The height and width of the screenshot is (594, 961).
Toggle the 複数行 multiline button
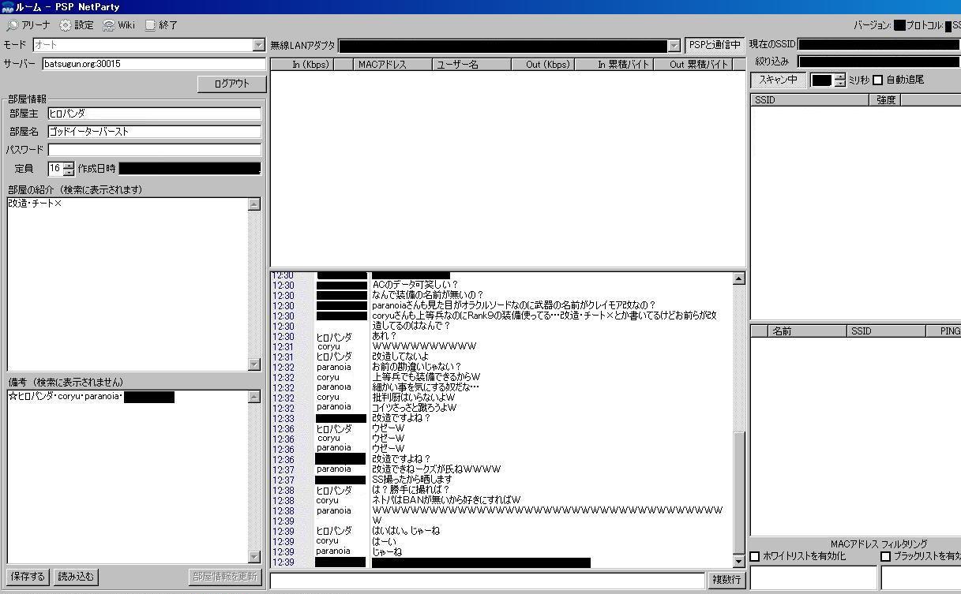[726, 580]
